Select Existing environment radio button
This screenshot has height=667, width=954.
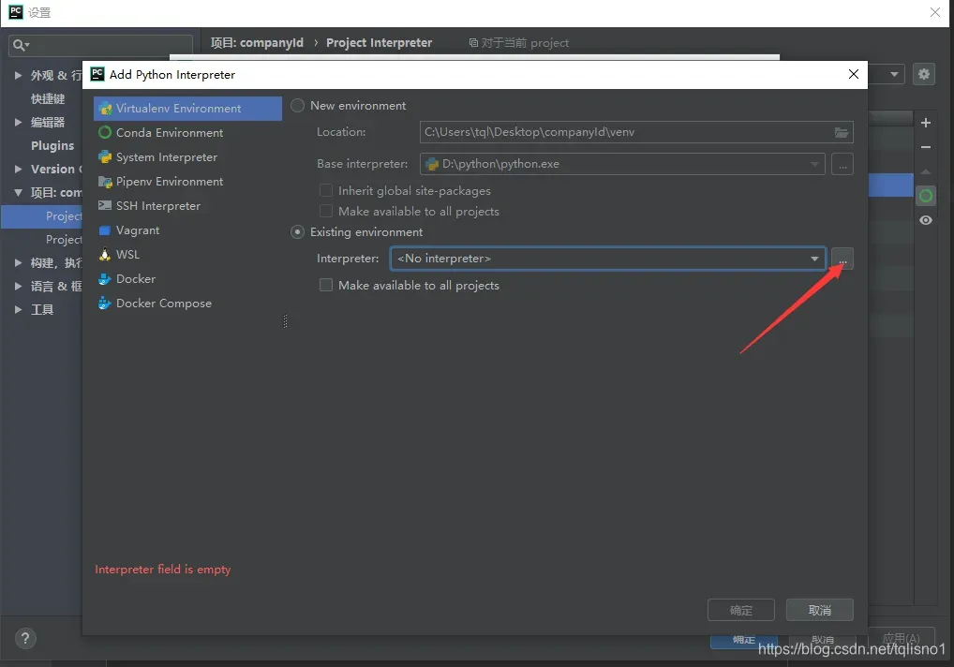(x=297, y=232)
